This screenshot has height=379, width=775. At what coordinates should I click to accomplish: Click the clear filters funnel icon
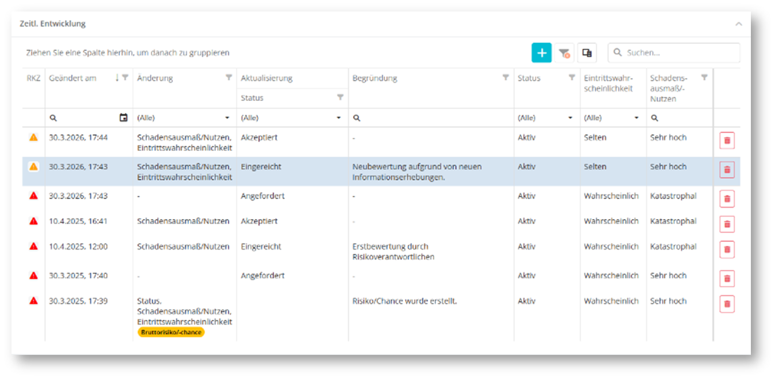(x=564, y=53)
